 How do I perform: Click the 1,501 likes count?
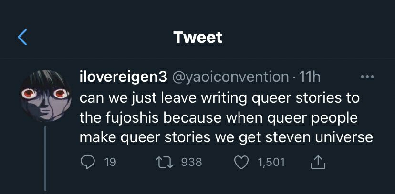271,163
